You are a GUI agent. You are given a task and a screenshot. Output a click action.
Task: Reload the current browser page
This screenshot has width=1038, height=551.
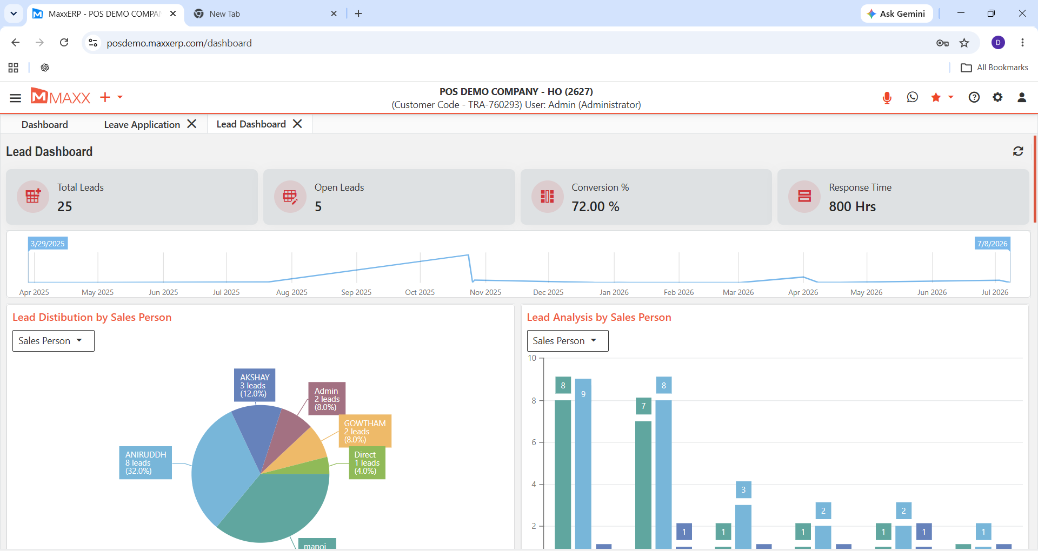64,43
